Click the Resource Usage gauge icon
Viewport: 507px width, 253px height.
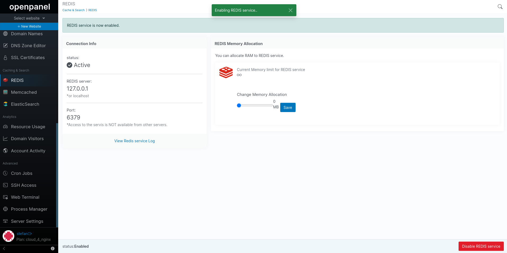pos(5,127)
